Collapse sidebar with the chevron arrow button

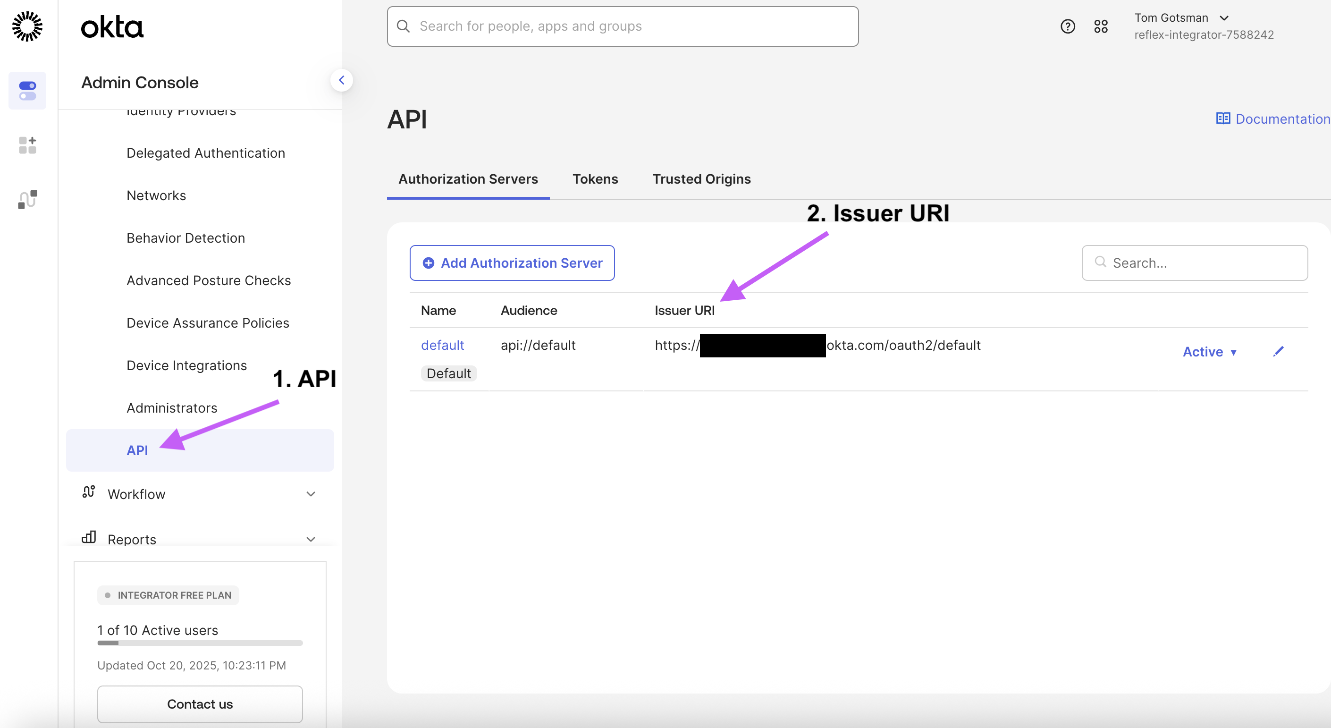342,80
